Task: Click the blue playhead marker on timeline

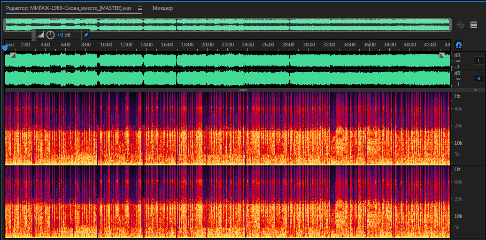Action: tap(5, 47)
